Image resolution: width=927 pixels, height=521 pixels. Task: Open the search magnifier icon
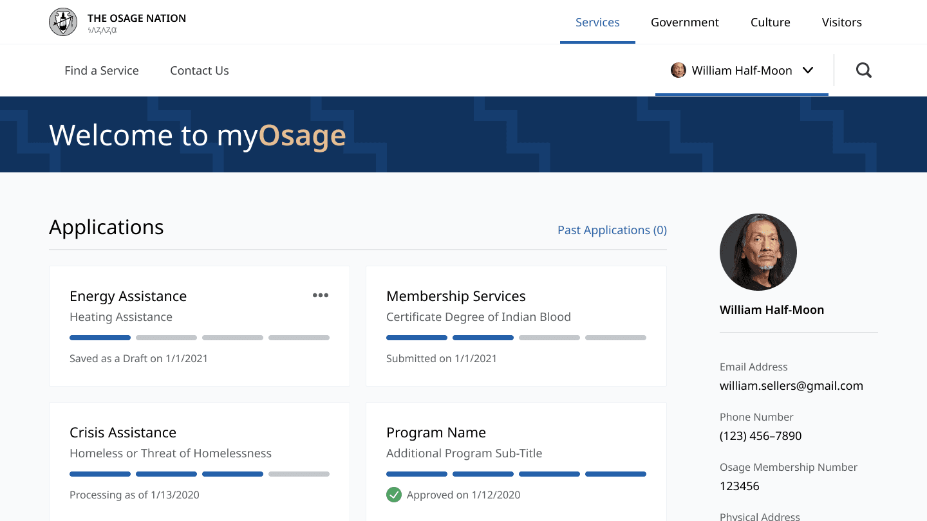(864, 70)
